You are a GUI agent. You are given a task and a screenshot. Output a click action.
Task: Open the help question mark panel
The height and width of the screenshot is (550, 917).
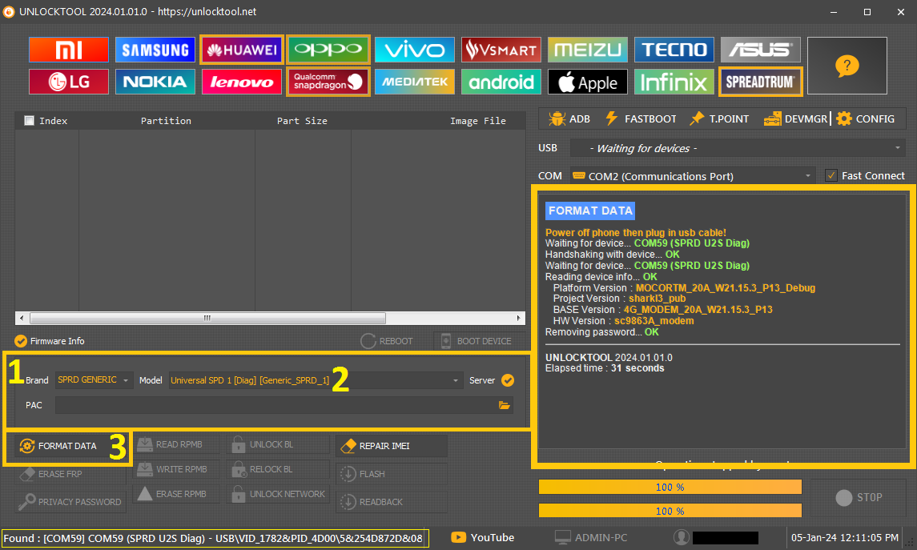pos(847,66)
